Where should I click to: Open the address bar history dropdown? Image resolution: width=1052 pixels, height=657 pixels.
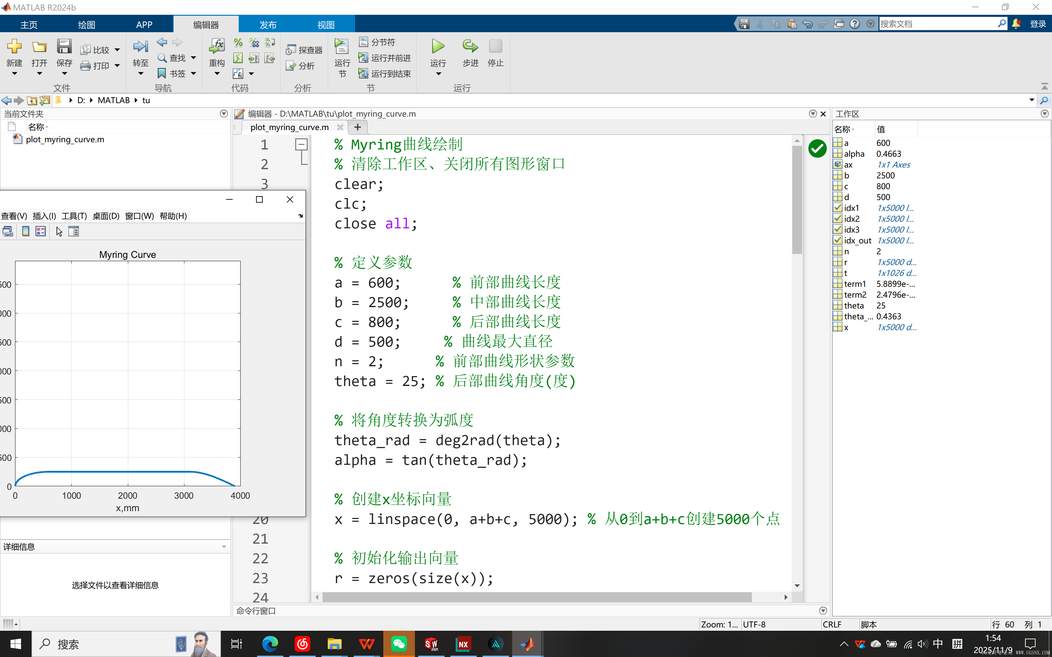1032,100
